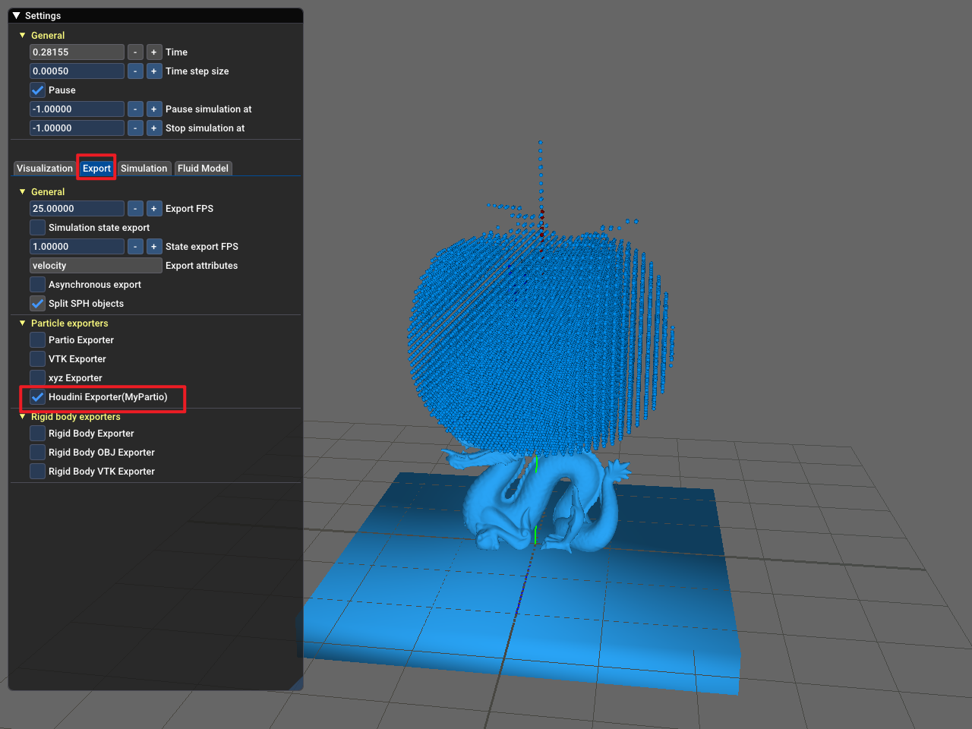Enable Simulation state export

(x=37, y=228)
